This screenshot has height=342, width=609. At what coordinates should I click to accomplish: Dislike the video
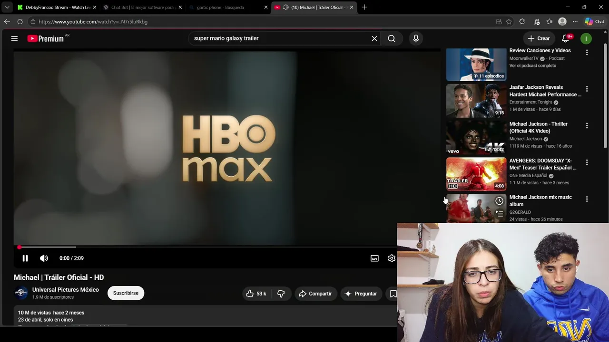click(x=281, y=294)
